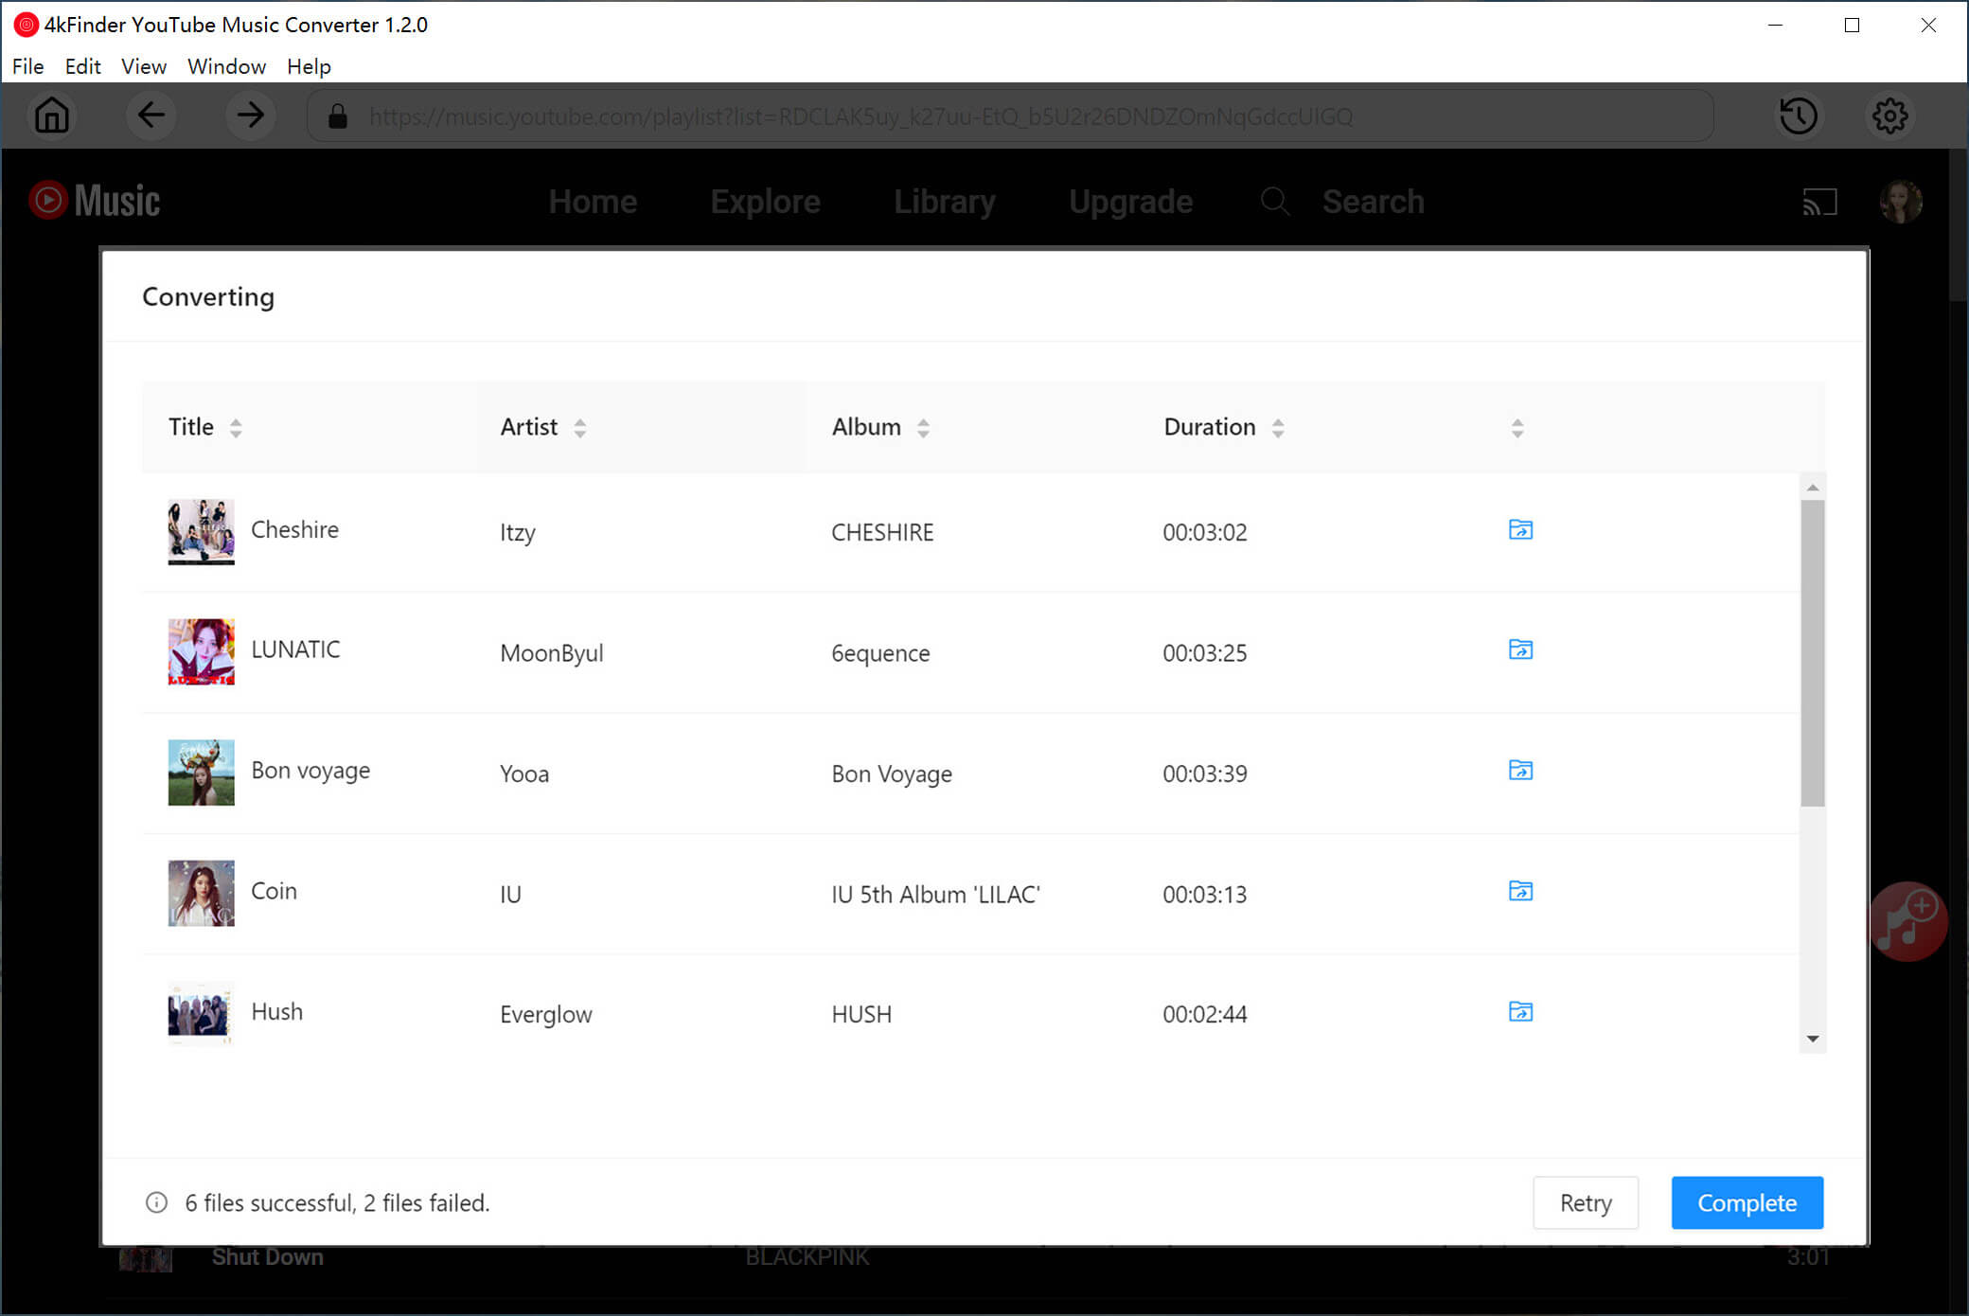Screen dimensions: 1969x1316
Task: Open the File menu
Action: click(x=27, y=66)
